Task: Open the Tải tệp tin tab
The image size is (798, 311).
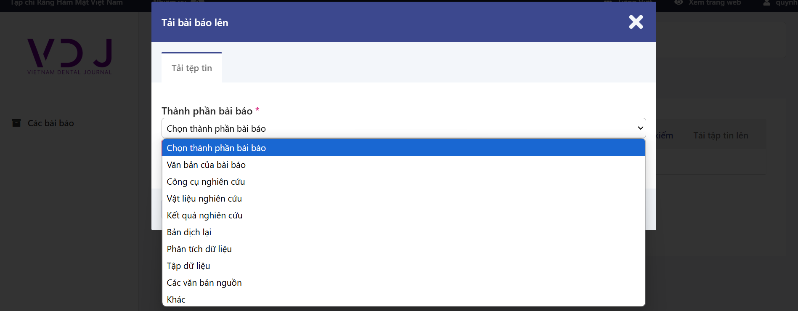Action: pos(192,68)
